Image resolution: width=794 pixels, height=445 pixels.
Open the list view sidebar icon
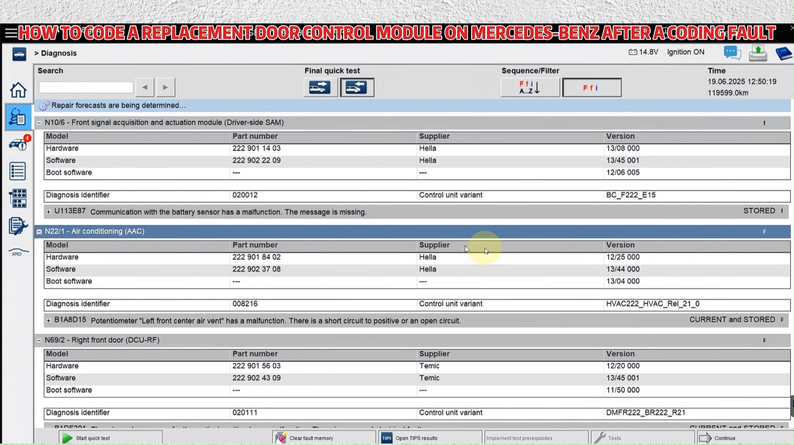(18, 171)
